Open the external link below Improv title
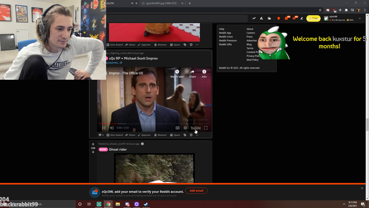Image resolution: width=369 pixels, height=208 pixels. [x=114, y=63]
